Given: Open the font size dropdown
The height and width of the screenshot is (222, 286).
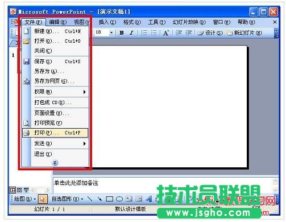Looking at the screenshot, I should point(111,33).
